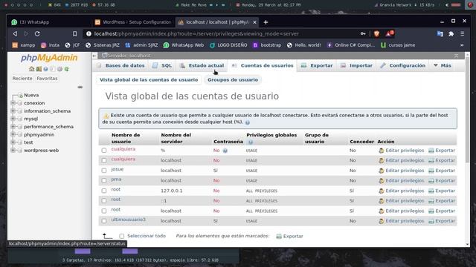
Task: Click the phpMyAdmin home icon
Action: coord(31,69)
